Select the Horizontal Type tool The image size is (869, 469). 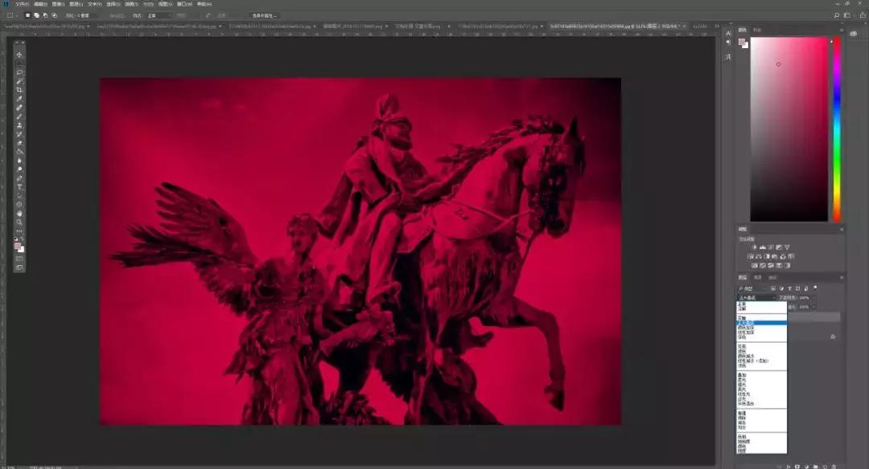click(x=19, y=187)
